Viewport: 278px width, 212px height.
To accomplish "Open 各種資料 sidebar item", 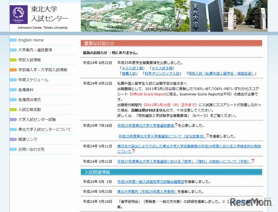I will [26, 90].
